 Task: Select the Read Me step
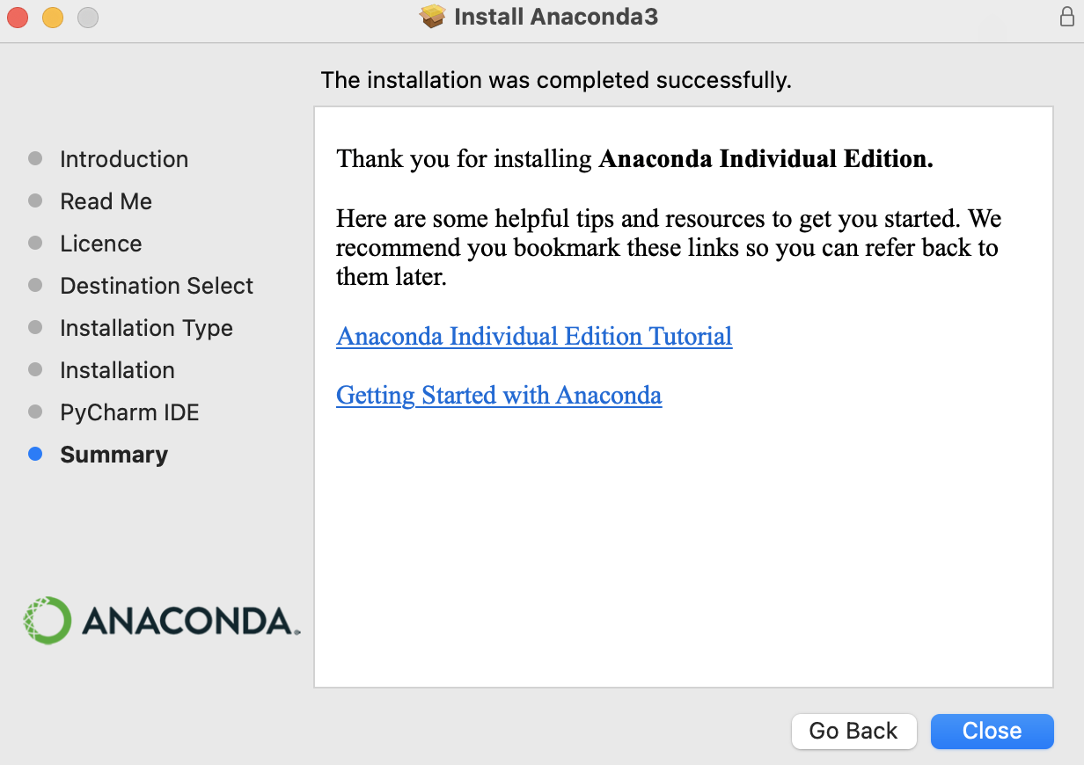[106, 201]
